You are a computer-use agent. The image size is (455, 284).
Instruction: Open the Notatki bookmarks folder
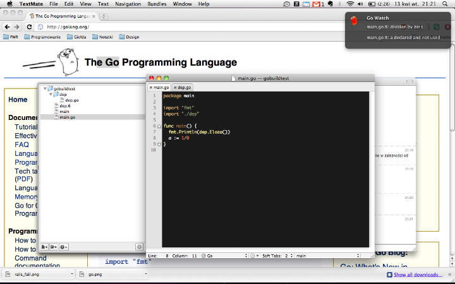(x=102, y=37)
